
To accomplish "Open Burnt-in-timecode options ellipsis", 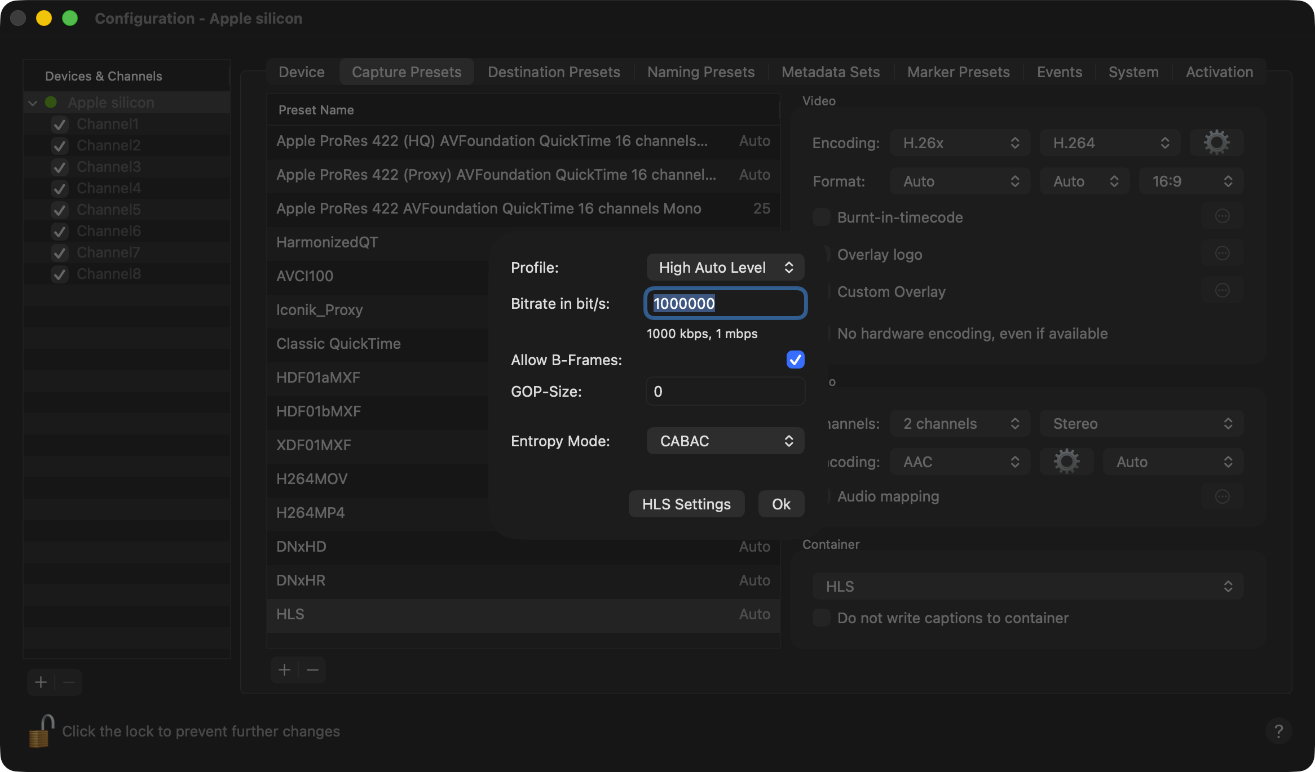I will (x=1222, y=216).
